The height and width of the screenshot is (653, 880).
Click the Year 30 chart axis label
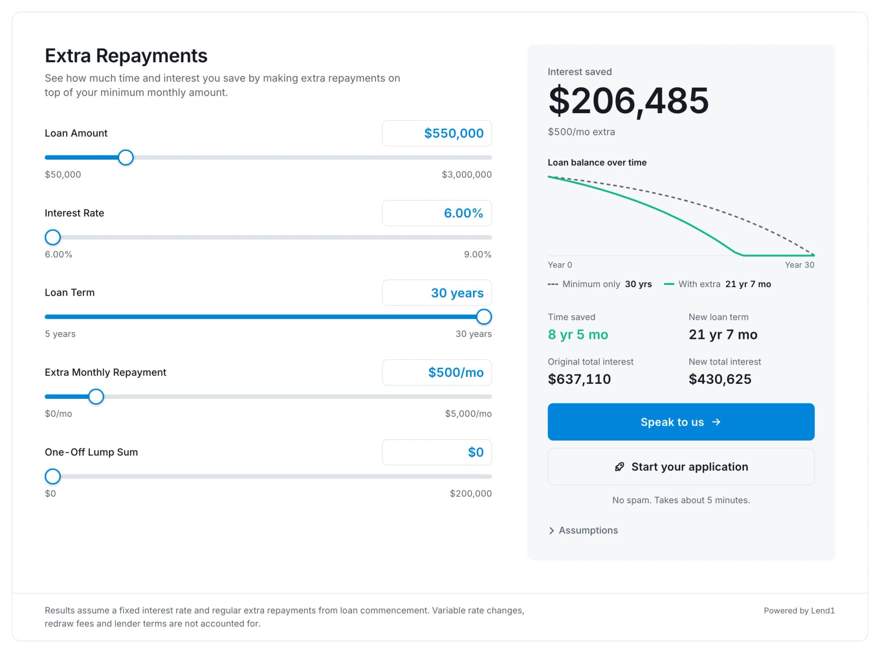(799, 265)
